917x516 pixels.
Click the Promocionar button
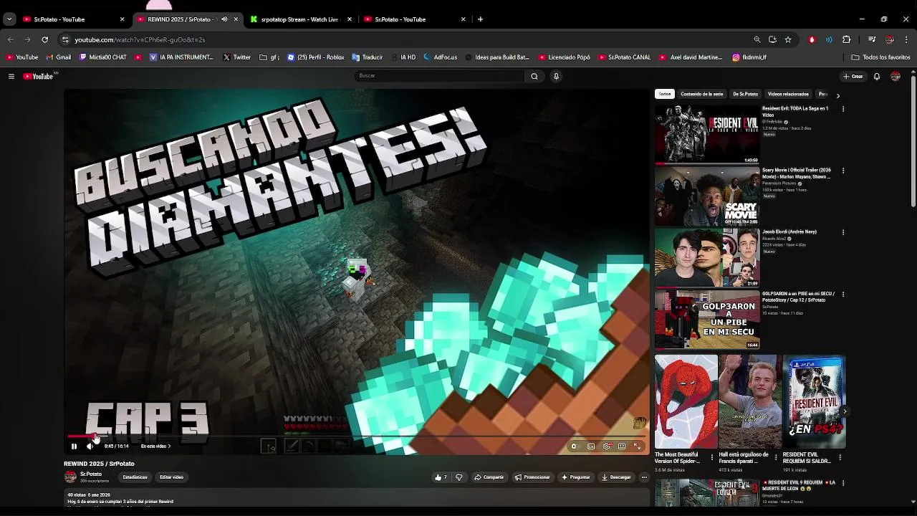pyautogui.click(x=532, y=477)
